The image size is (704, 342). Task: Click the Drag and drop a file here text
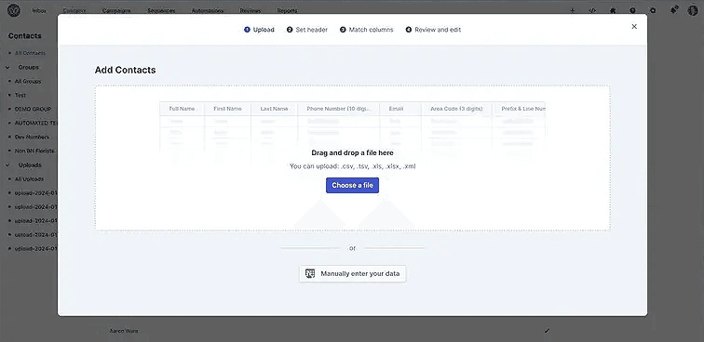pyautogui.click(x=352, y=152)
